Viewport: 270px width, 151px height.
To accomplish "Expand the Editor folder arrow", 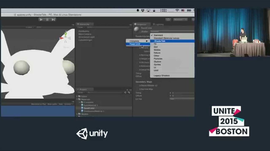I will pos(77,96).
